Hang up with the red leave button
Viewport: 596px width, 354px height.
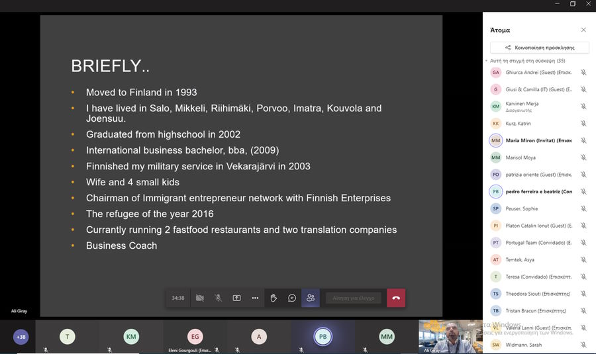396,298
